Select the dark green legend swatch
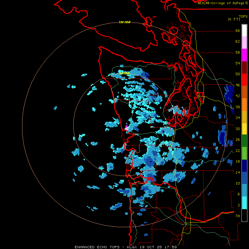This screenshot has width=249, height=249. pos(244,141)
